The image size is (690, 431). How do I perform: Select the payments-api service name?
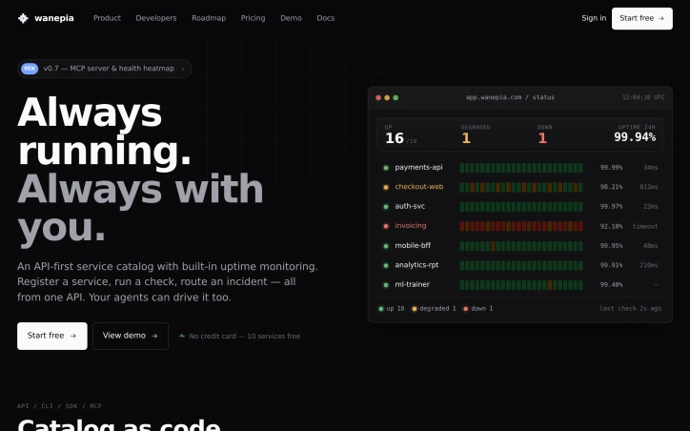(418, 167)
